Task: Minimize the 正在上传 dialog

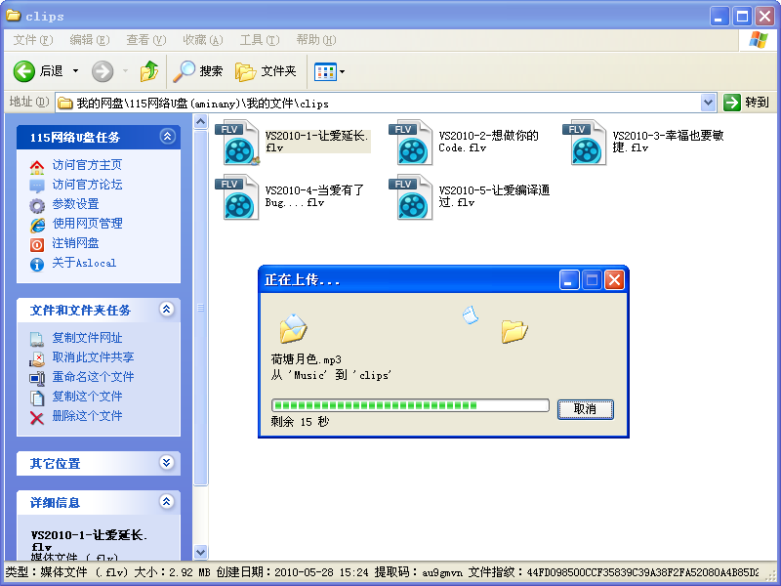Action: coord(569,280)
